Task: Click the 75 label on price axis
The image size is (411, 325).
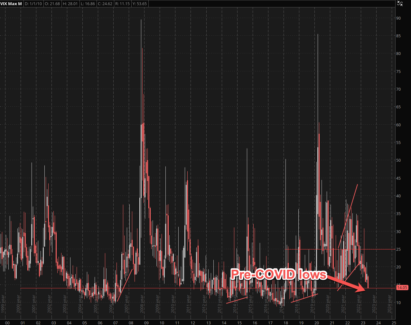Action: coord(398,71)
